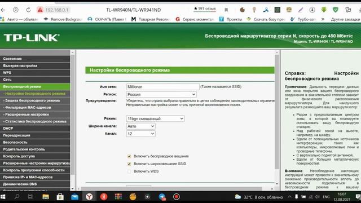Image resolution: width=361 pixels, height=203 pixels.
Task: Open Windows taskbar search
Action: 17,197
